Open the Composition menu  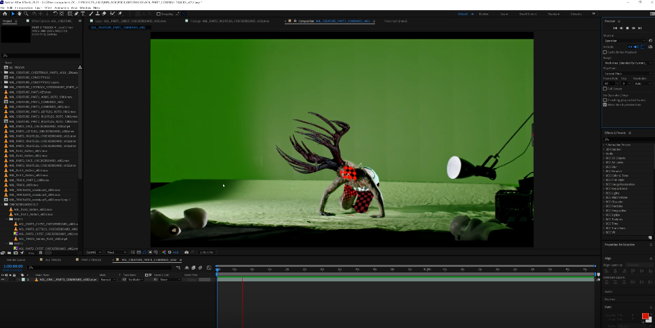coord(24,8)
